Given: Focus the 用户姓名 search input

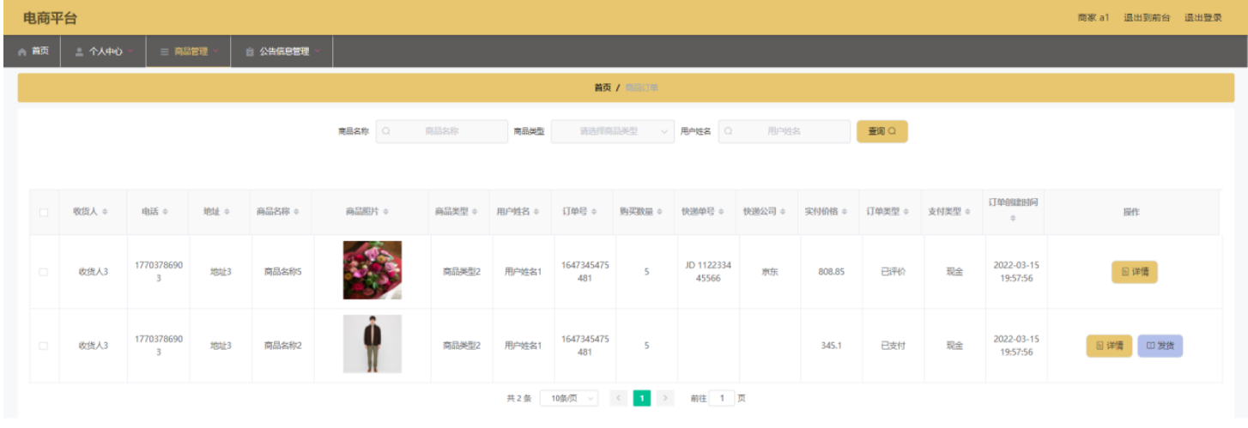Looking at the screenshot, I should (x=785, y=131).
